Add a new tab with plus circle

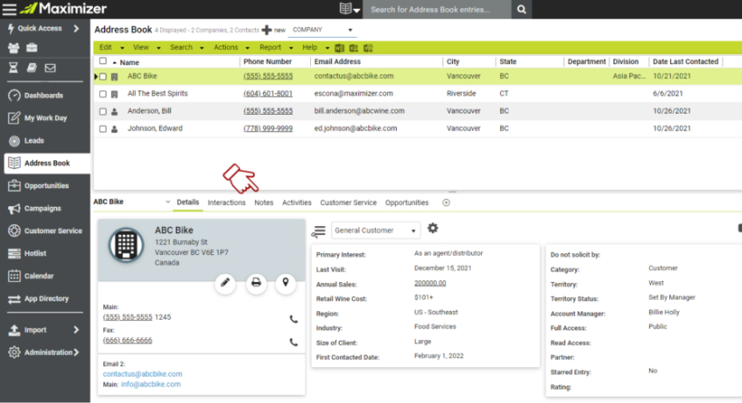[446, 202]
